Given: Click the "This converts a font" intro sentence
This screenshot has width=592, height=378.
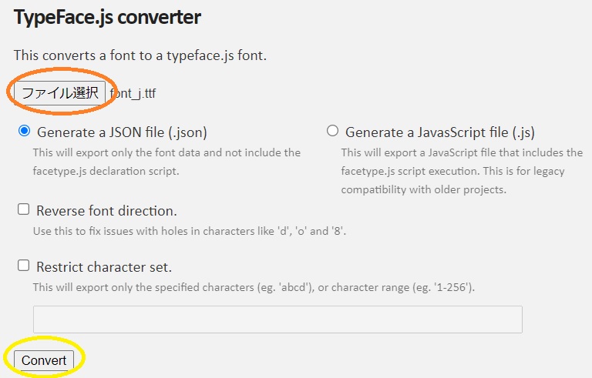Looking at the screenshot, I should tap(140, 55).
